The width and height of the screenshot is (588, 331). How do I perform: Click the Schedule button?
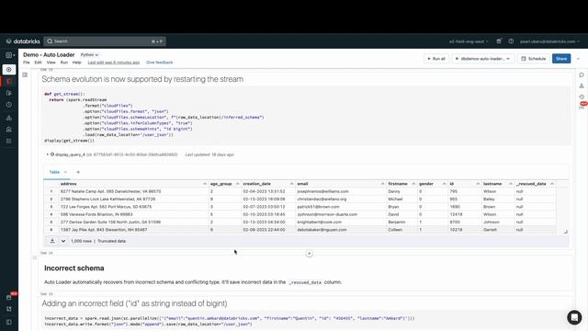click(x=534, y=59)
